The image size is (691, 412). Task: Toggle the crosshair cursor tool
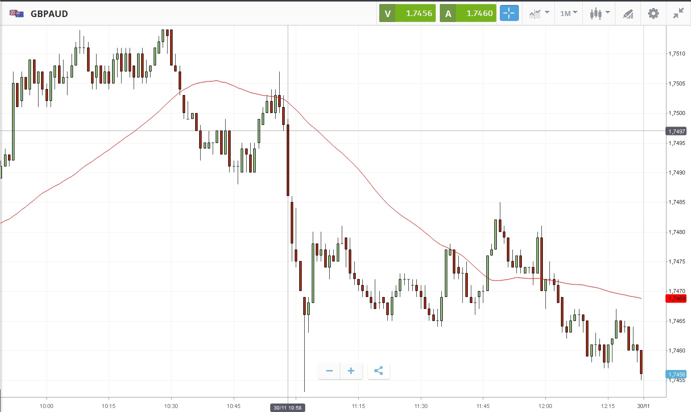click(x=509, y=13)
